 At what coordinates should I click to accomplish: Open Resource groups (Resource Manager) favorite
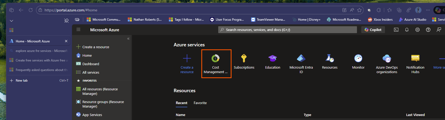point(100,104)
